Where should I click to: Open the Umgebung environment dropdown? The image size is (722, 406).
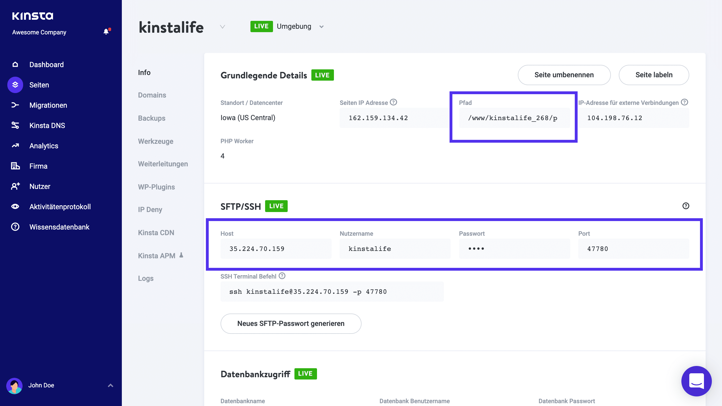(x=321, y=26)
